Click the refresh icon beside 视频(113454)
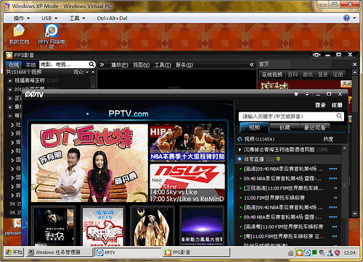363x262 pixels. point(240,139)
